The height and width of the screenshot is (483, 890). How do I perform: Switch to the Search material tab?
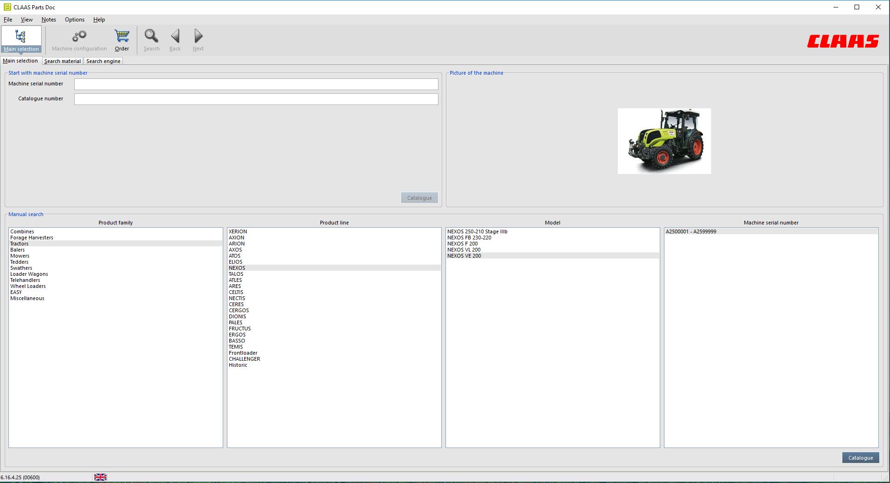62,61
